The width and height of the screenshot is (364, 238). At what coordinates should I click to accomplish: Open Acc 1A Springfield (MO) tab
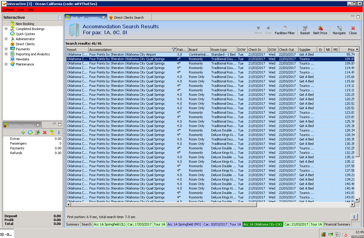click(x=184, y=224)
